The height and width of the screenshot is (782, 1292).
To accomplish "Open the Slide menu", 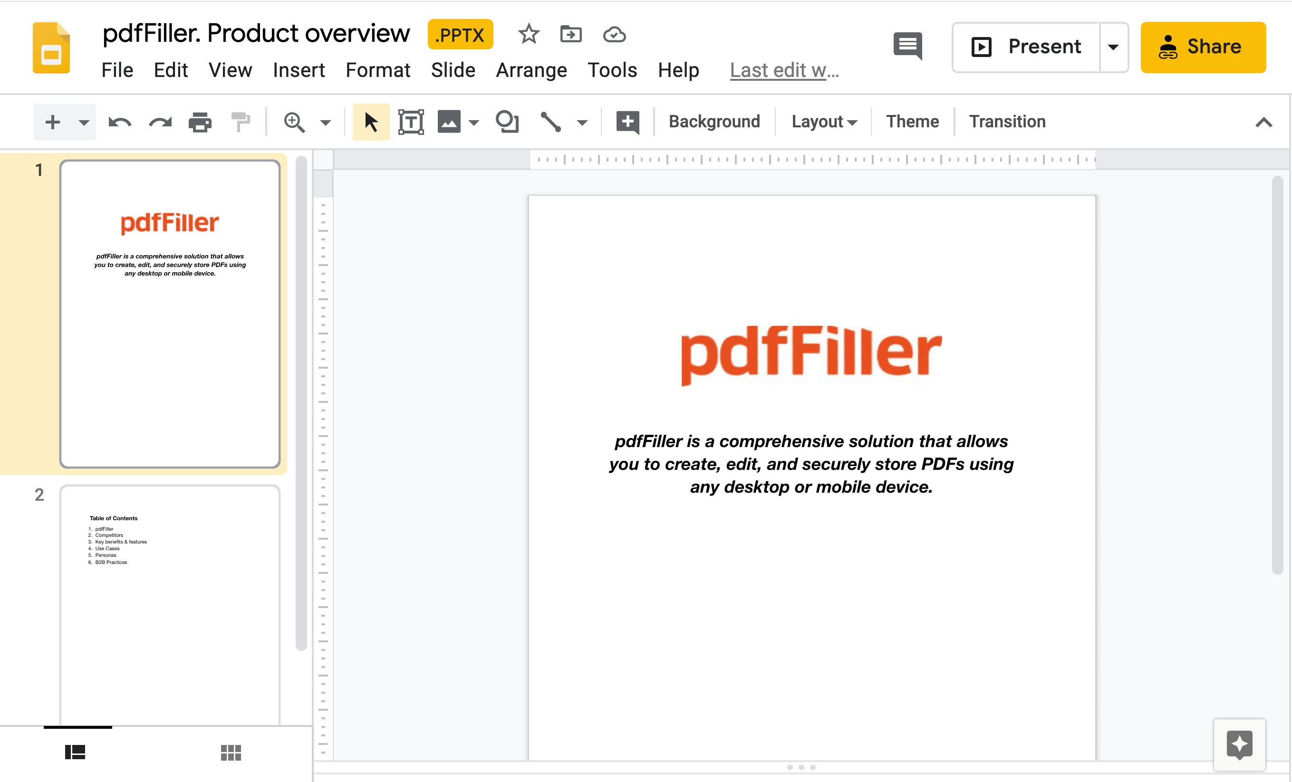I will [451, 70].
